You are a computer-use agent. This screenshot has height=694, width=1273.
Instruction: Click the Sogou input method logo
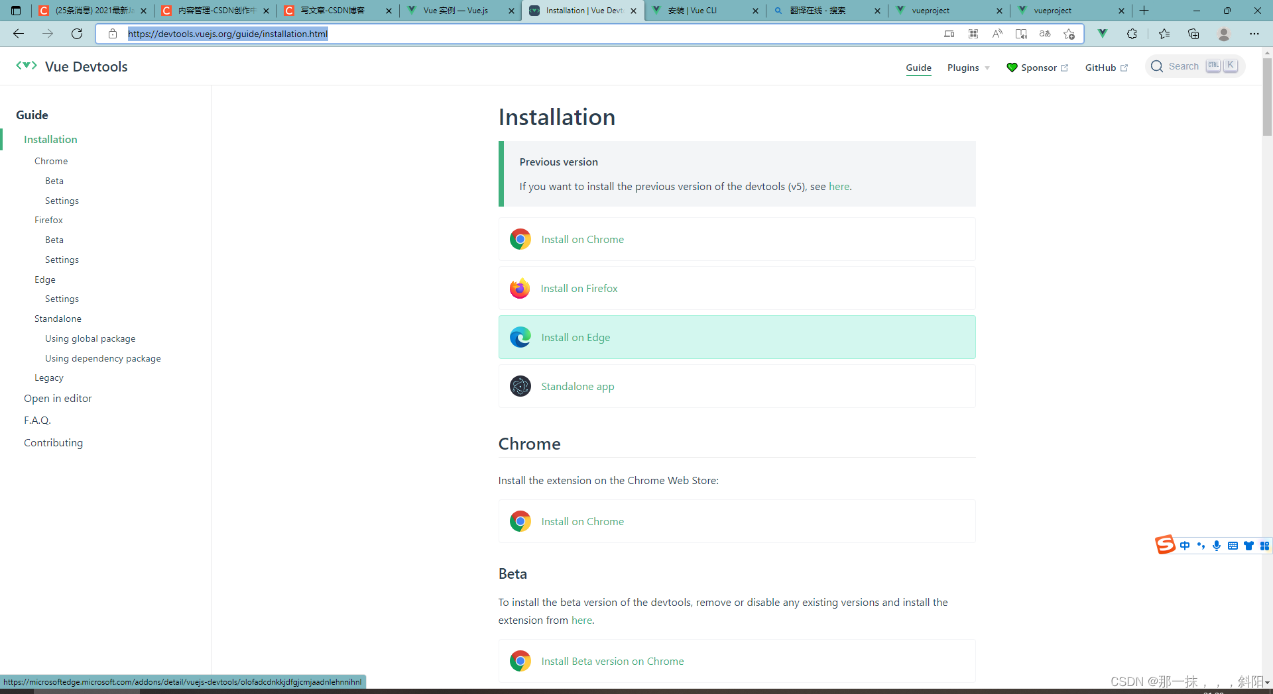tap(1165, 545)
